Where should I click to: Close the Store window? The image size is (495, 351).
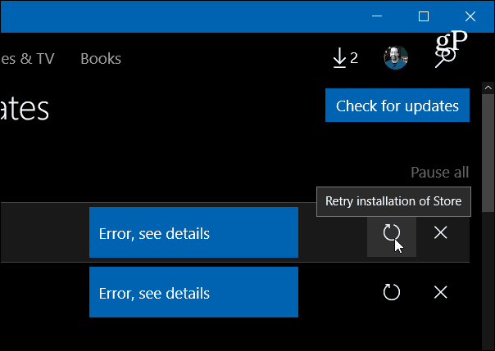pyautogui.click(x=470, y=16)
